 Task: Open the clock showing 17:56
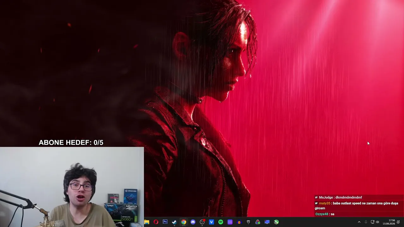[x=389, y=222]
